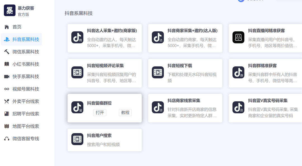Open 微信客服专线 support entry

25,139
